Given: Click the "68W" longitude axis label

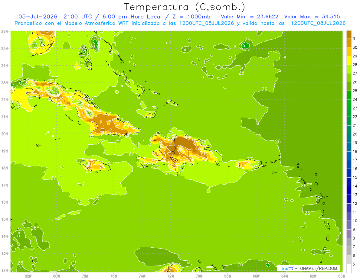Looking at the screenshot, I should [x=227, y=276].
